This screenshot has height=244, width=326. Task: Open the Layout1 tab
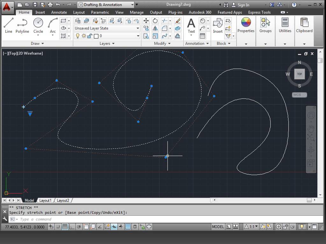46,200
